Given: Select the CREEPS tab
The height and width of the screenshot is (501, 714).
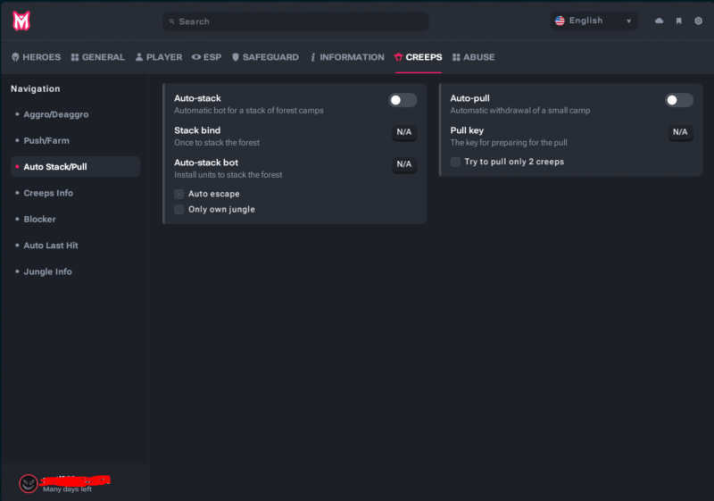Looking at the screenshot, I should [x=418, y=57].
